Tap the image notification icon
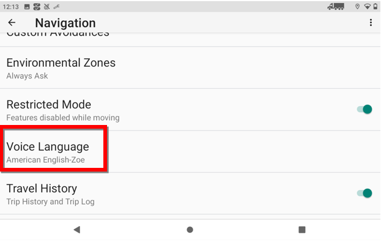The width and height of the screenshot is (381, 242). tap(27, 7)
